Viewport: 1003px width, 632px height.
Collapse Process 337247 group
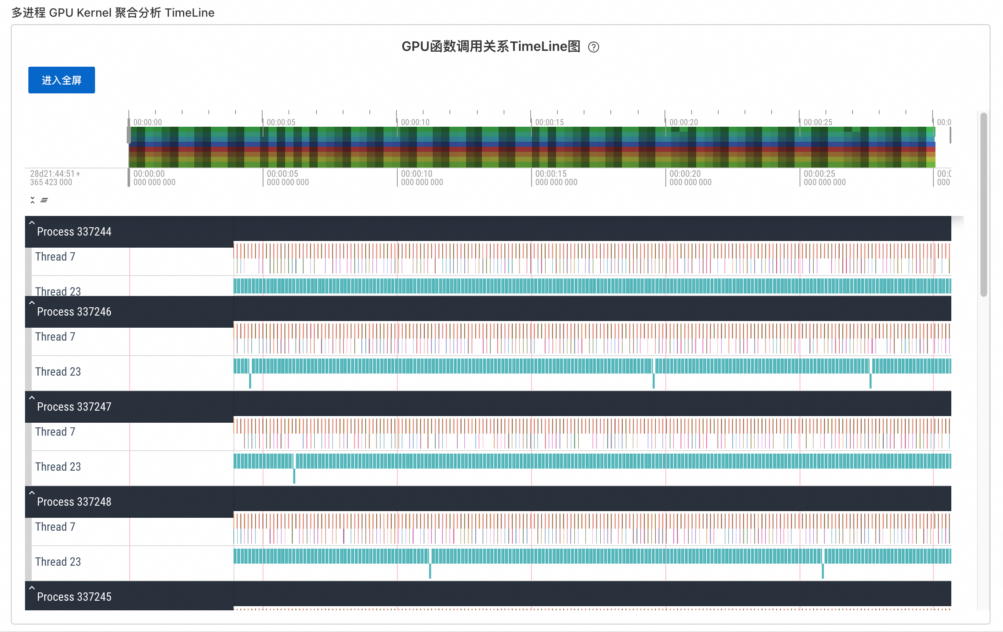pyautogui.click(x=32, y=398)
